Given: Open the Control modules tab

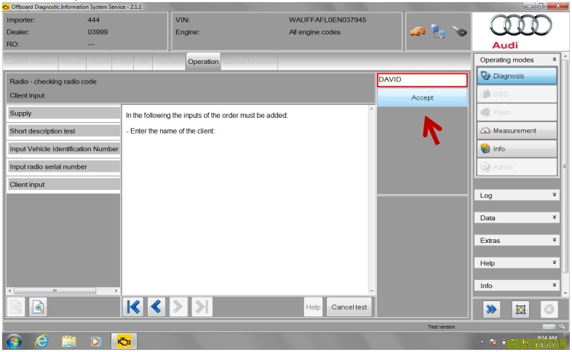Looking at the screenshot, I should click(x=31, y=62).
